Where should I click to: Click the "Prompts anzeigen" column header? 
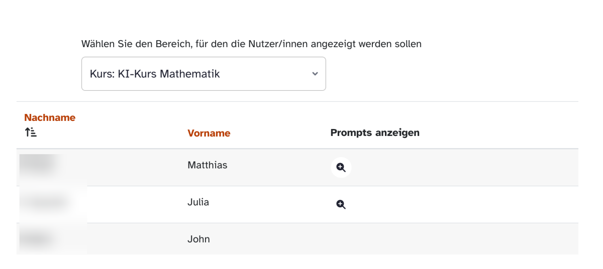pos(374,132)
